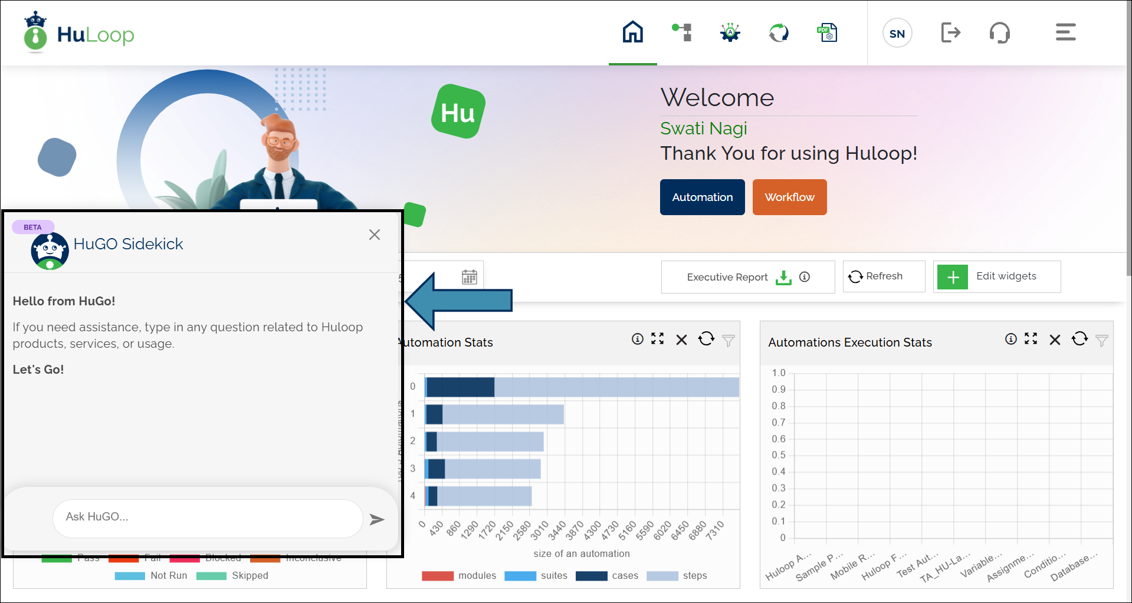
Task: Remove the Automation Stats widget
Action: click(x=682, y=340)
